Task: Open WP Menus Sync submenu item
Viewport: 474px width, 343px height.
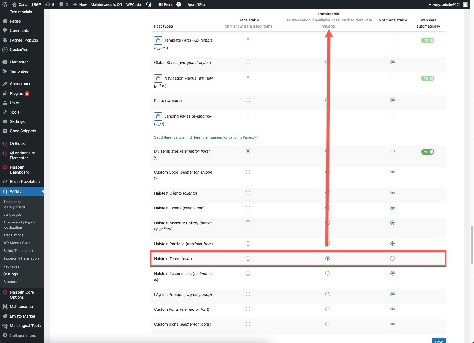Action: coord(17,243)
